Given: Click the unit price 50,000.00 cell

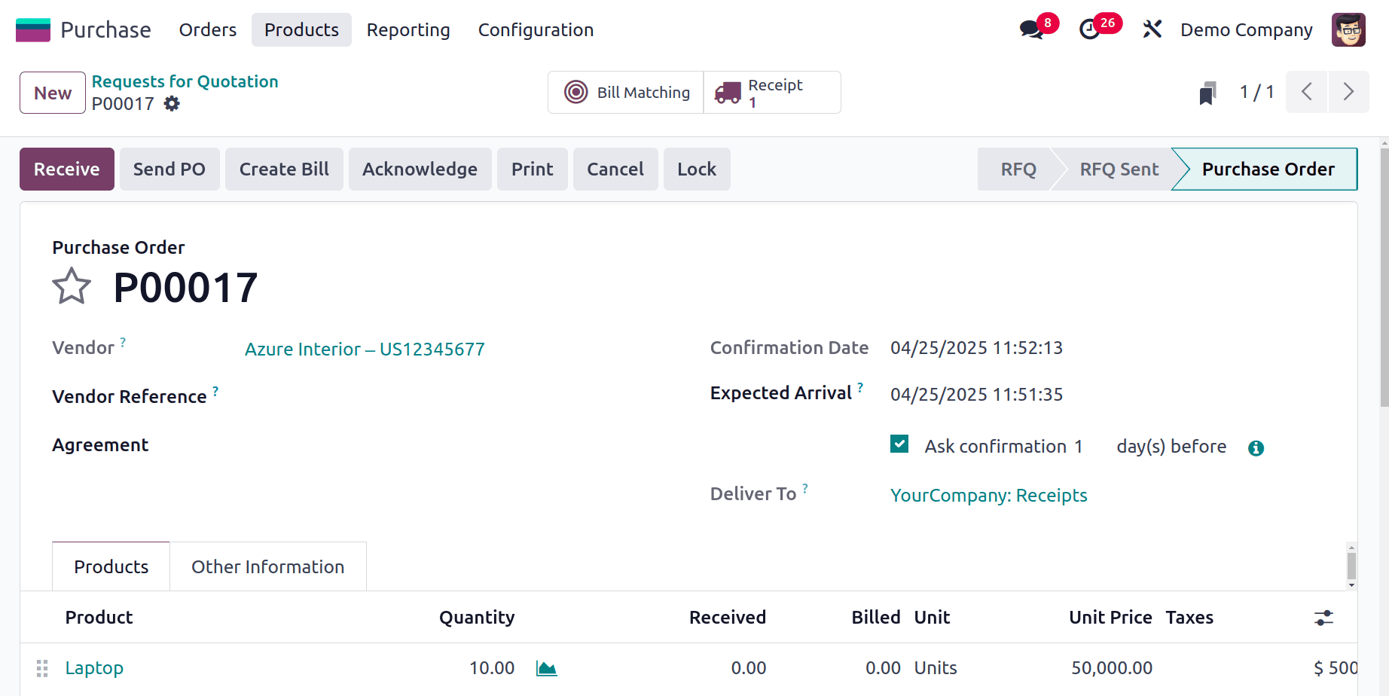Looking at the screenshot, I should pos(1112,668).
